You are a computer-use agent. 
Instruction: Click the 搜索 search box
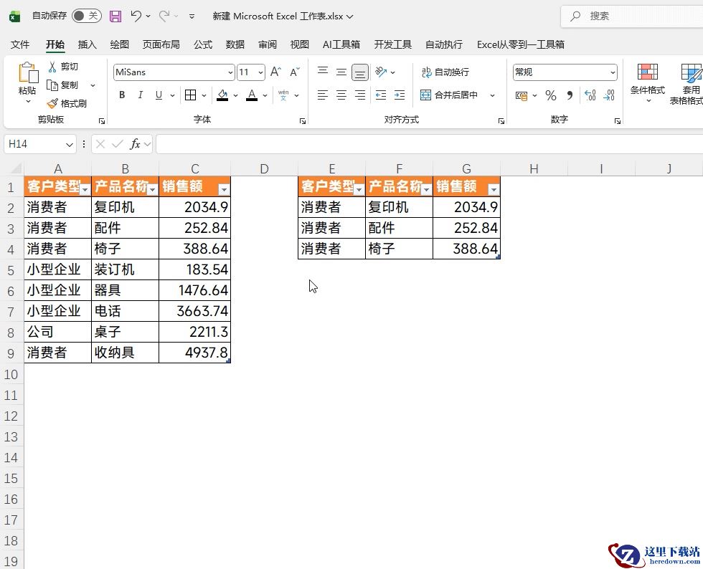coord(631,16)
